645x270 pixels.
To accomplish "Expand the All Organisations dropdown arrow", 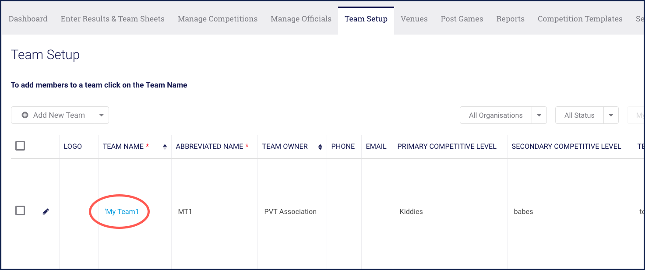I will (539, 115).
